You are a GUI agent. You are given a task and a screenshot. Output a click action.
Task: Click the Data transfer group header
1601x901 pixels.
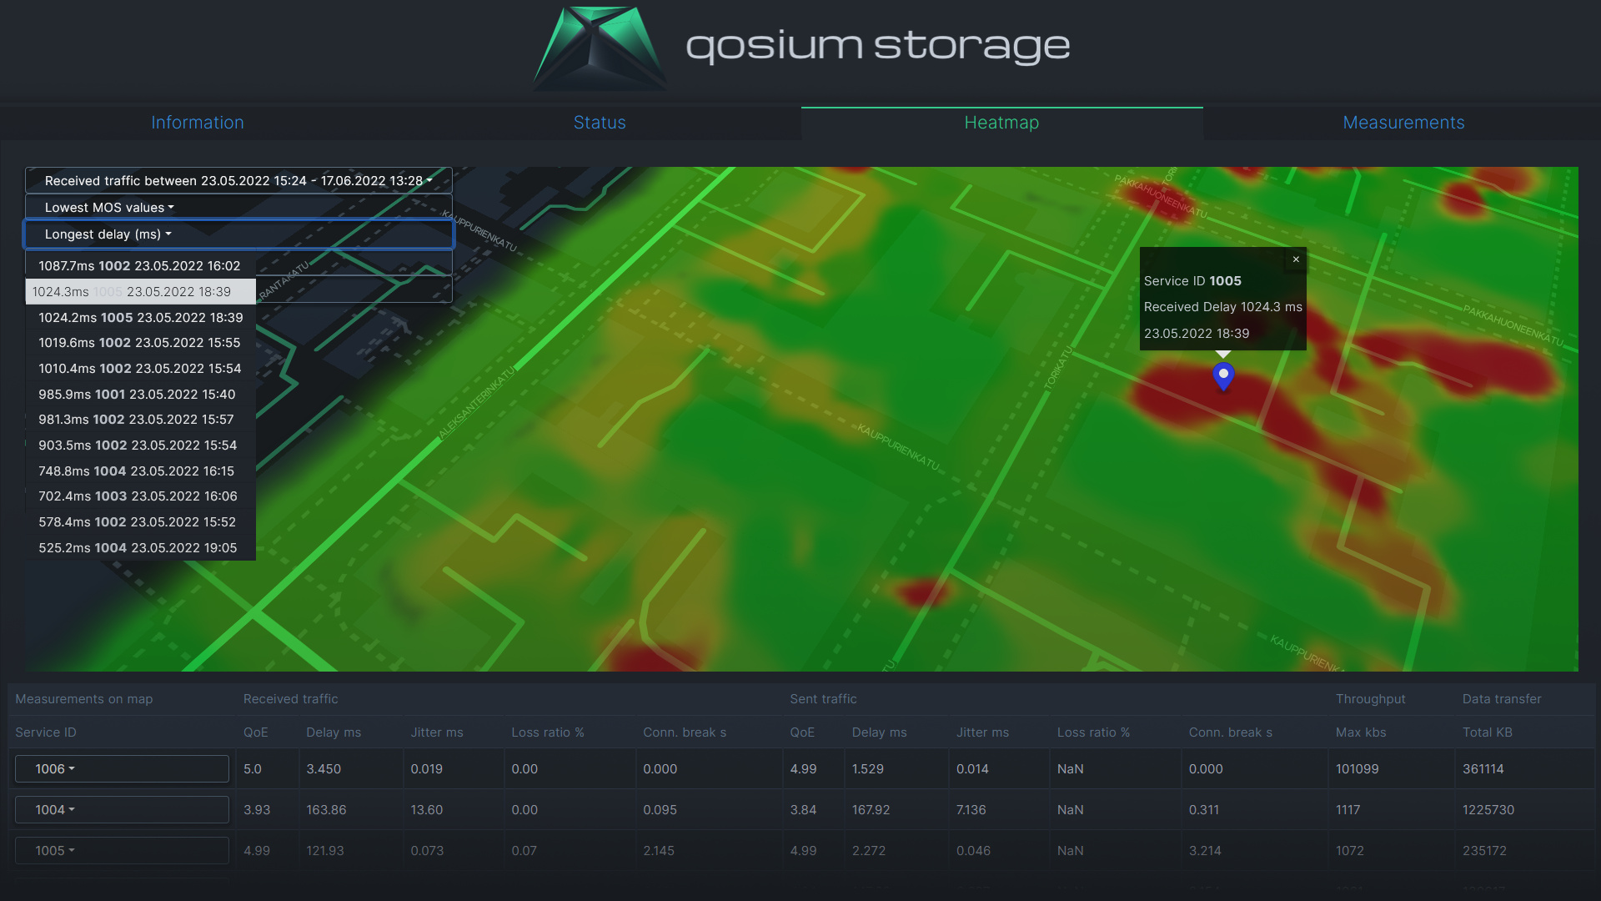click(1502, 699)
